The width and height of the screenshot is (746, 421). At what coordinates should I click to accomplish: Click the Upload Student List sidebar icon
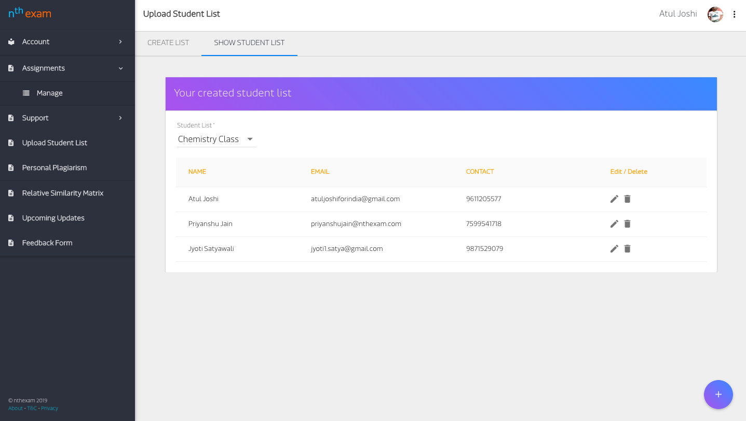[x=11, y=143]
